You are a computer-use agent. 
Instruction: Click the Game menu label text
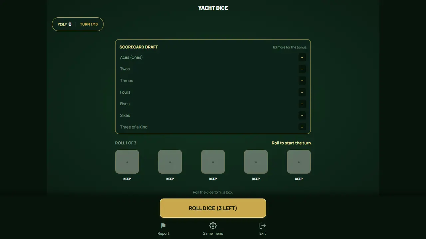[x=213, y=233]
